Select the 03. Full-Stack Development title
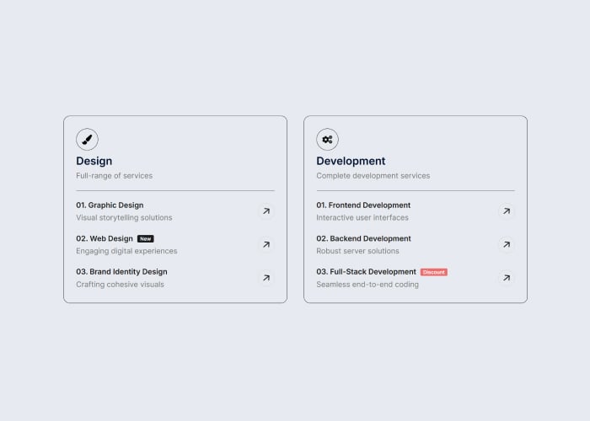This screenshot has width=590, height=421. (x=366, y=272)
